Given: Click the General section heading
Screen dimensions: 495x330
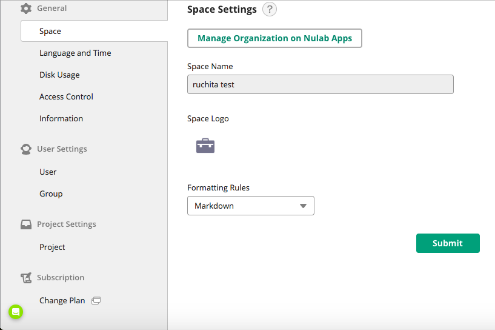Looking at the screenshot, I should pos(51,8).
